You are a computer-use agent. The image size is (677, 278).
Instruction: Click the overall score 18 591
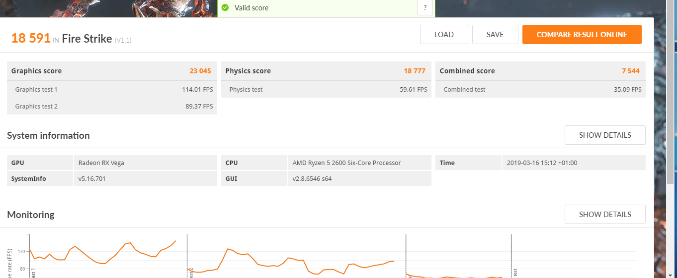tap(31, 38)
